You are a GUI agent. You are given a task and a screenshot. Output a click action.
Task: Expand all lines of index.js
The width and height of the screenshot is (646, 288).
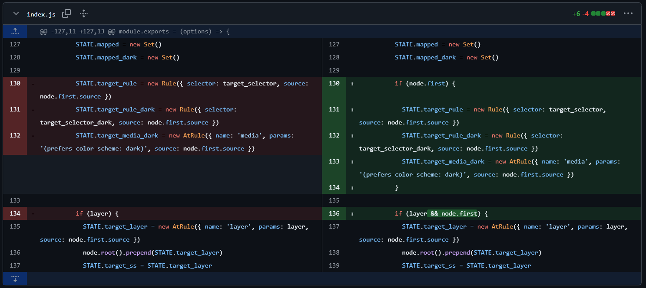pyautogui.click(x=84, y=13)
